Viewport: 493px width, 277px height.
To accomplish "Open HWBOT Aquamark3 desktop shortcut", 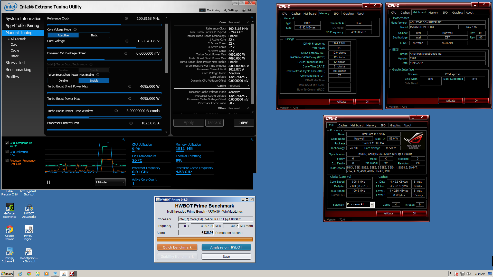I will (29, 211).
